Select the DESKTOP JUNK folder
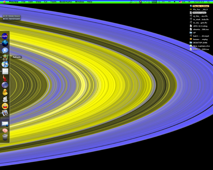213x170 pixels. click(198, 43)
